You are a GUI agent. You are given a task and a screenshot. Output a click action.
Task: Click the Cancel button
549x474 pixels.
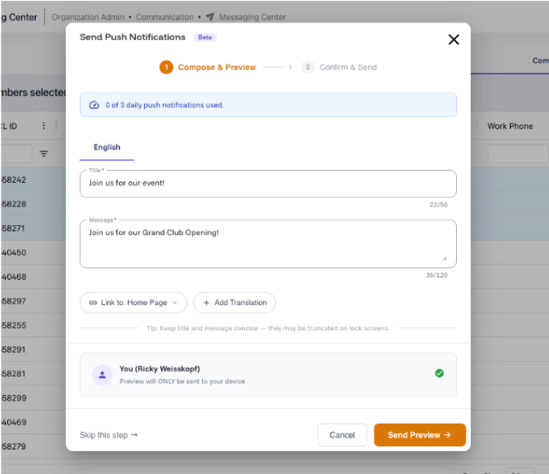pos(342,435)
